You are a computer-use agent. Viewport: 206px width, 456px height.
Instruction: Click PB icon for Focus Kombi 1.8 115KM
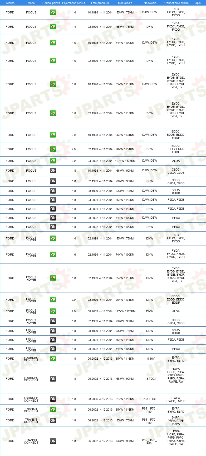[x=53, y=278]
